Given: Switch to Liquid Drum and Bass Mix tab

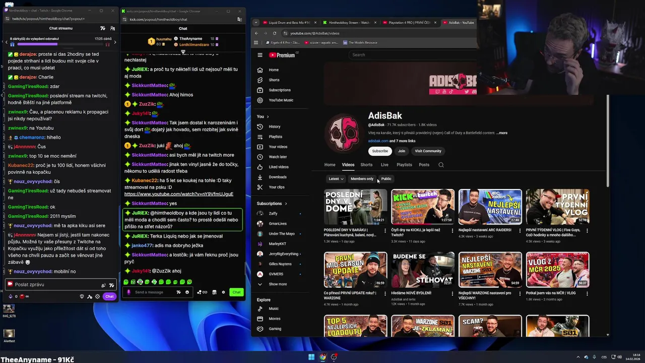Looking at the screenshot, I should point(289,23).
